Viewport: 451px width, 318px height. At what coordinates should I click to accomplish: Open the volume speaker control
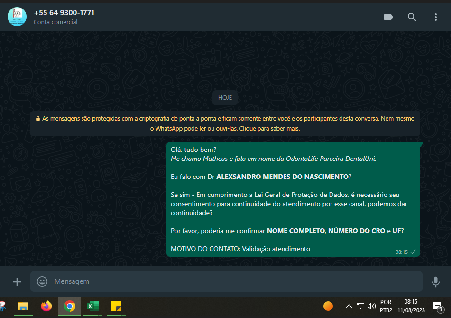pyautogui.click(x=372, y=306)
